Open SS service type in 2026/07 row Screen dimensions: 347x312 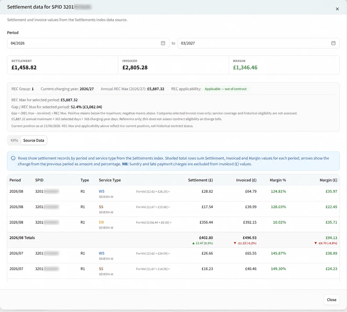point(101,269)
